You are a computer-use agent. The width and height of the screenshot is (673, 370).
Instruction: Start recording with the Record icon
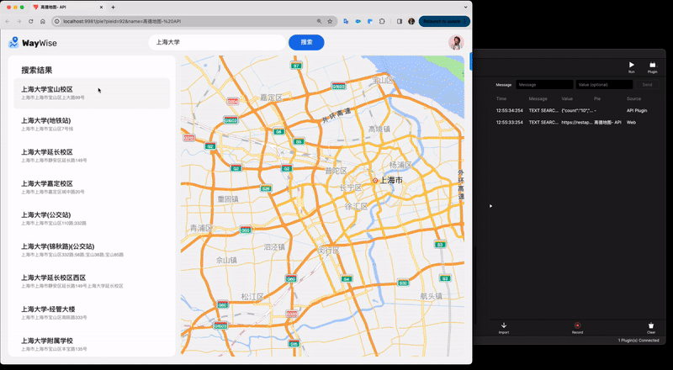coord(577,325)
